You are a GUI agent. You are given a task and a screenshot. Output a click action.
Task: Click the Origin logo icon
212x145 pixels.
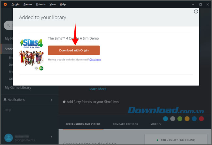(5, 4)
